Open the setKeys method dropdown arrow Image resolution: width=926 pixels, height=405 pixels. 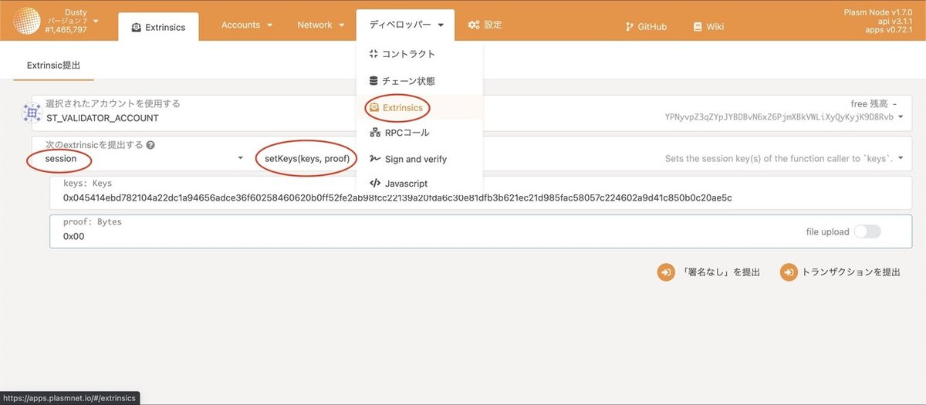click(x=901, y=158)
